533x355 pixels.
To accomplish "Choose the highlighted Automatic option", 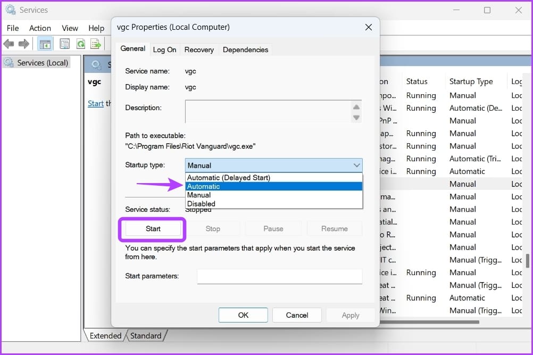I will coord(273,186).
